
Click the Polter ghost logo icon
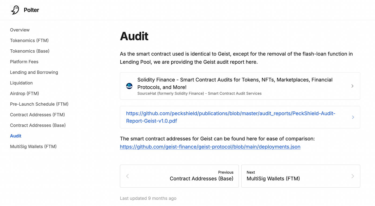click(15, 10)
